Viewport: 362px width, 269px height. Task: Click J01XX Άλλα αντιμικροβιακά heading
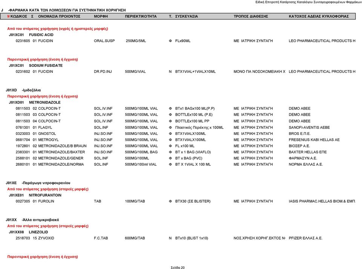[32, 220]
